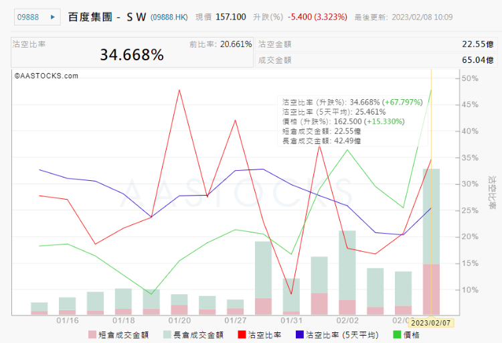
Task: Click the 價格 legend label
Action: [412, 335]
